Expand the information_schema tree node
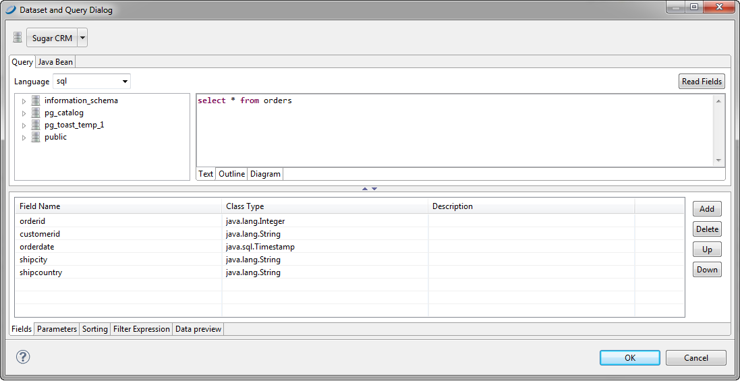740x381 pixels. pyautogui.click(x=24, y=101)
